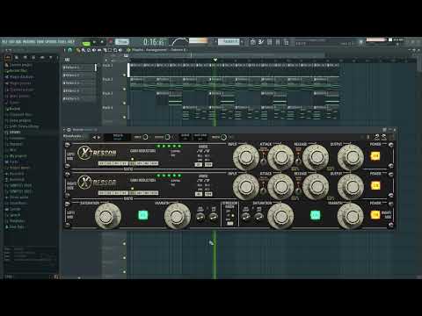
Task: Open the pattern selector dropdown in top toolbar
Action: click(x=229, y=42)
